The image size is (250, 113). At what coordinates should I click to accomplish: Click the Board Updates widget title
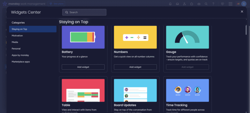[125, 105]
